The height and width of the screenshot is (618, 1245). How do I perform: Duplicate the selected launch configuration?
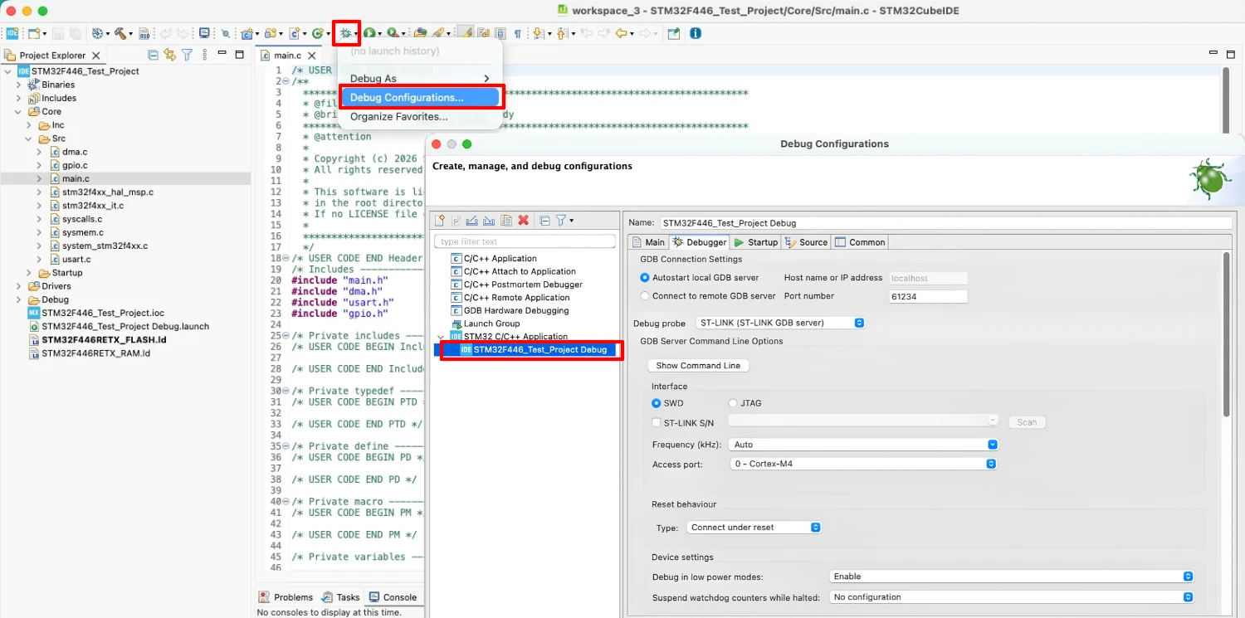(506, 220)
